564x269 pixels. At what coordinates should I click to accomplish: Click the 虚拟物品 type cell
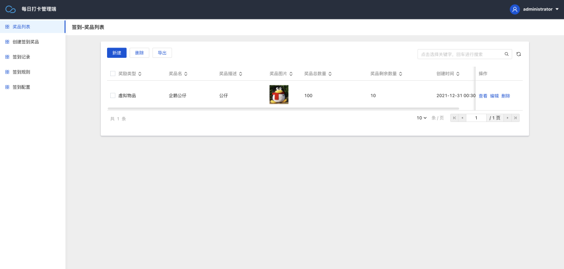[x=127, y=95]
